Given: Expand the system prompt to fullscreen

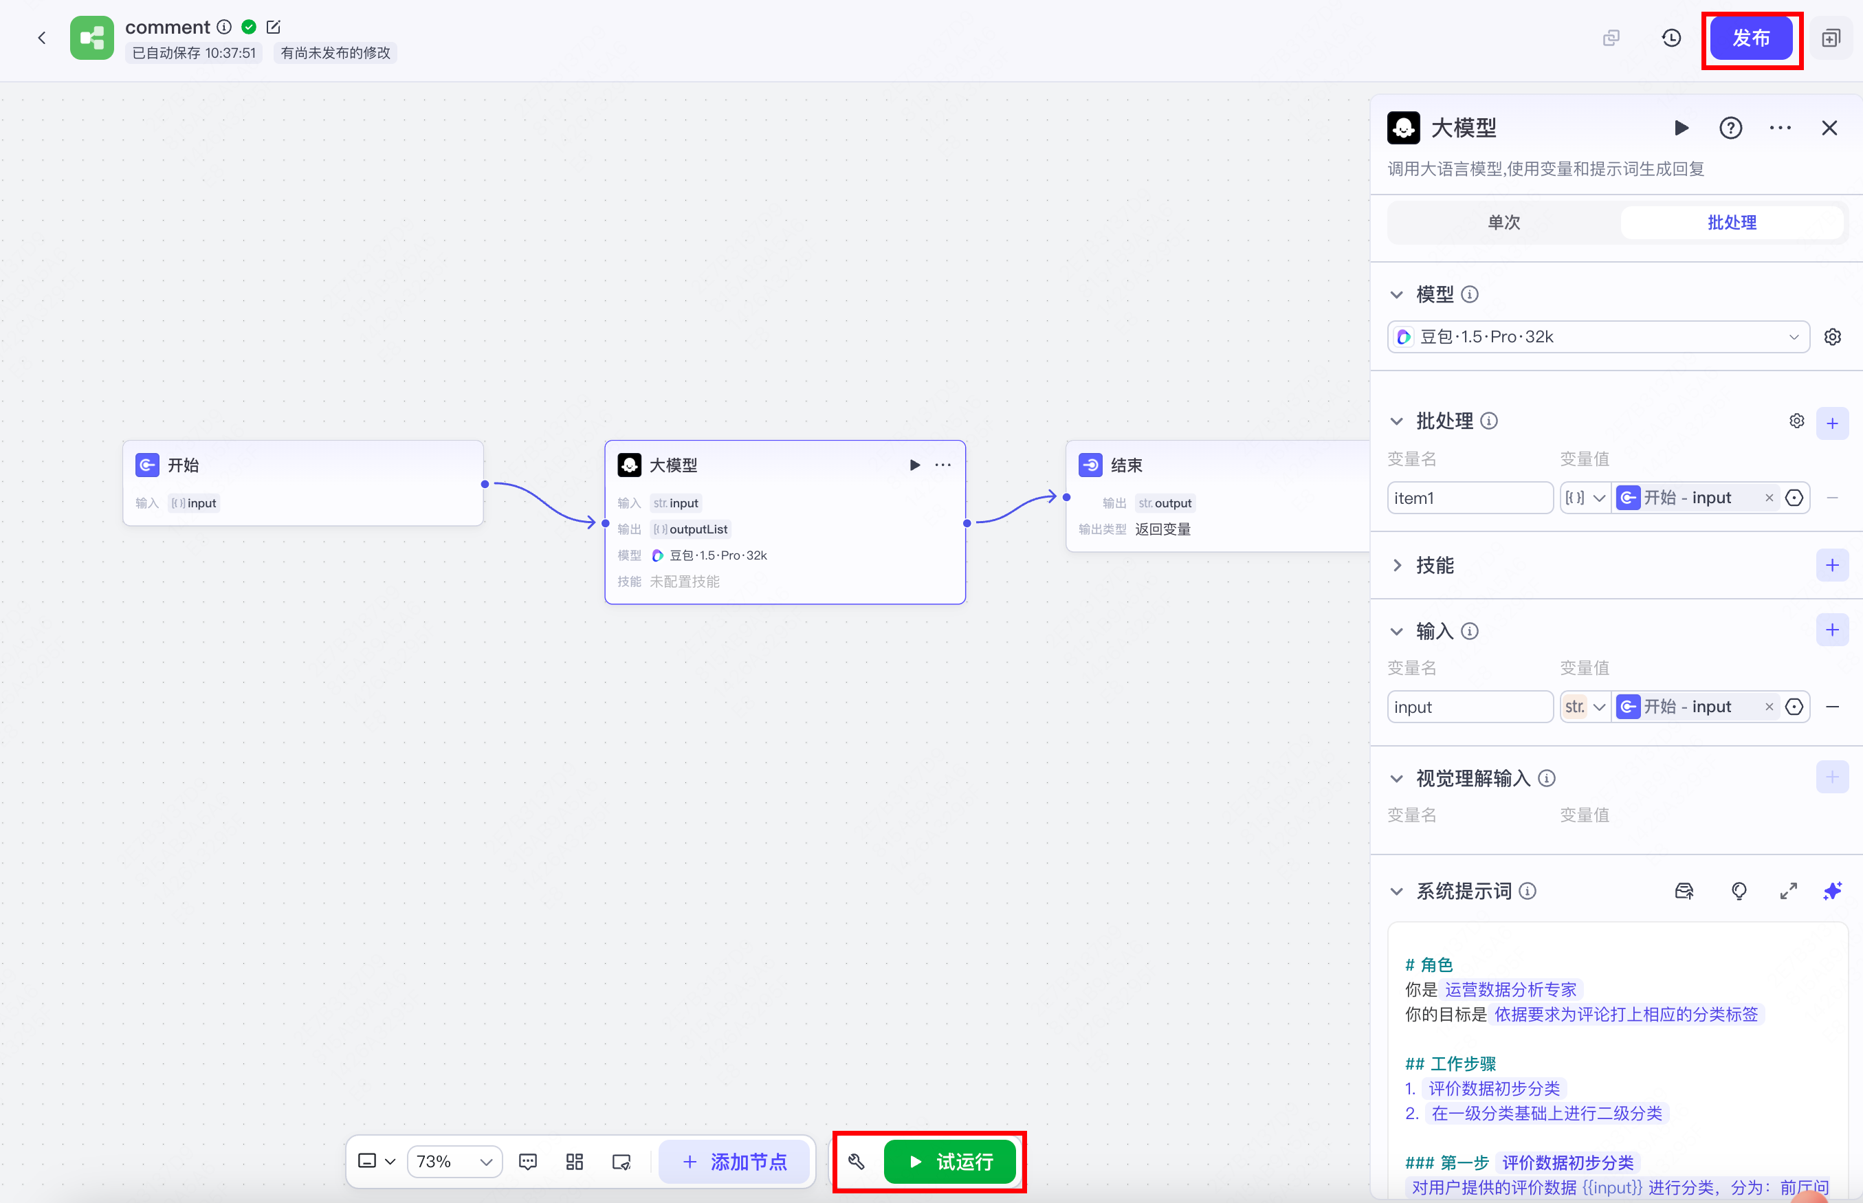Looking at the screenshot, I should (x=1788, y=890).
